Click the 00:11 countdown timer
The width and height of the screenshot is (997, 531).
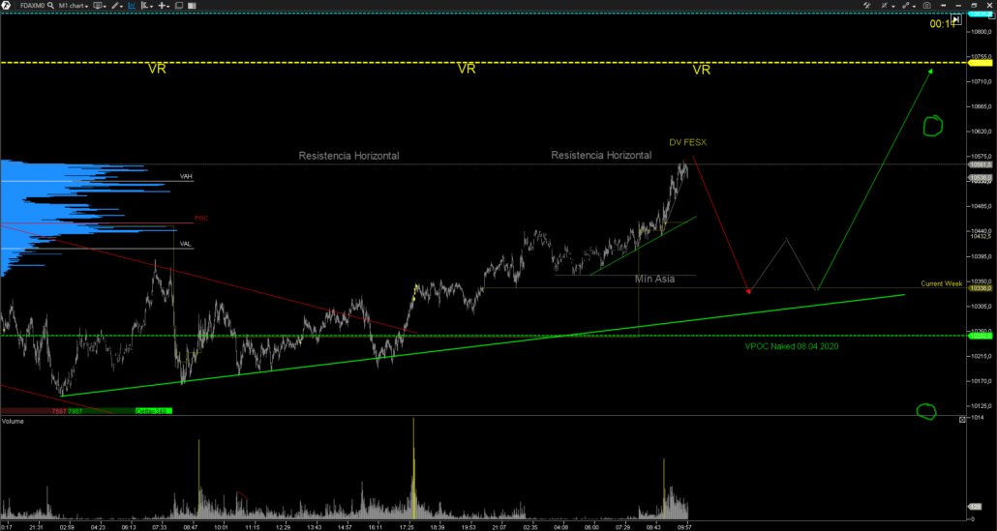click(943, 23)
